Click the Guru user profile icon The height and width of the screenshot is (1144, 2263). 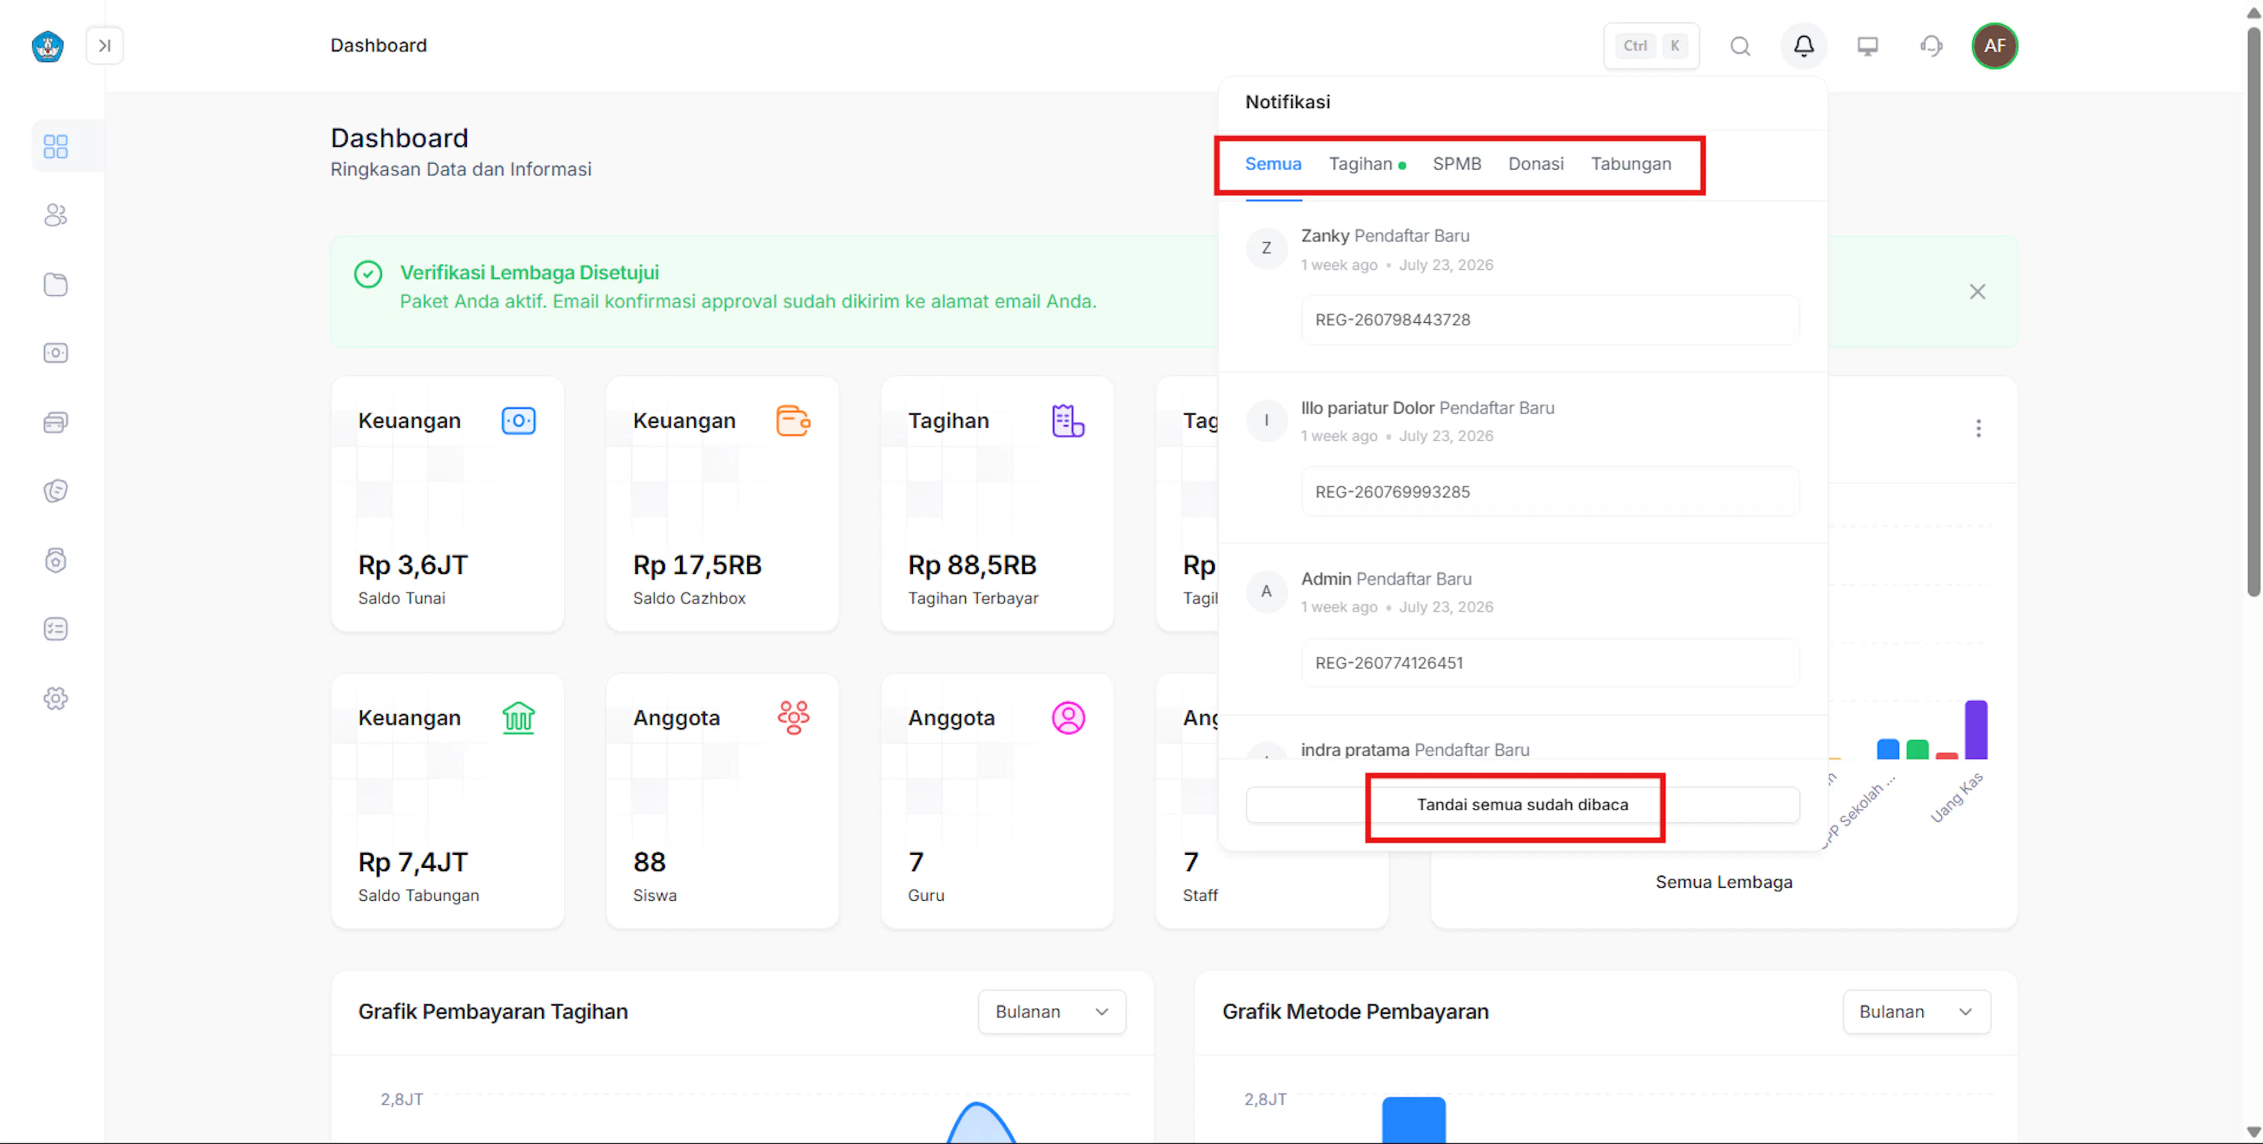pos(1068,718)
